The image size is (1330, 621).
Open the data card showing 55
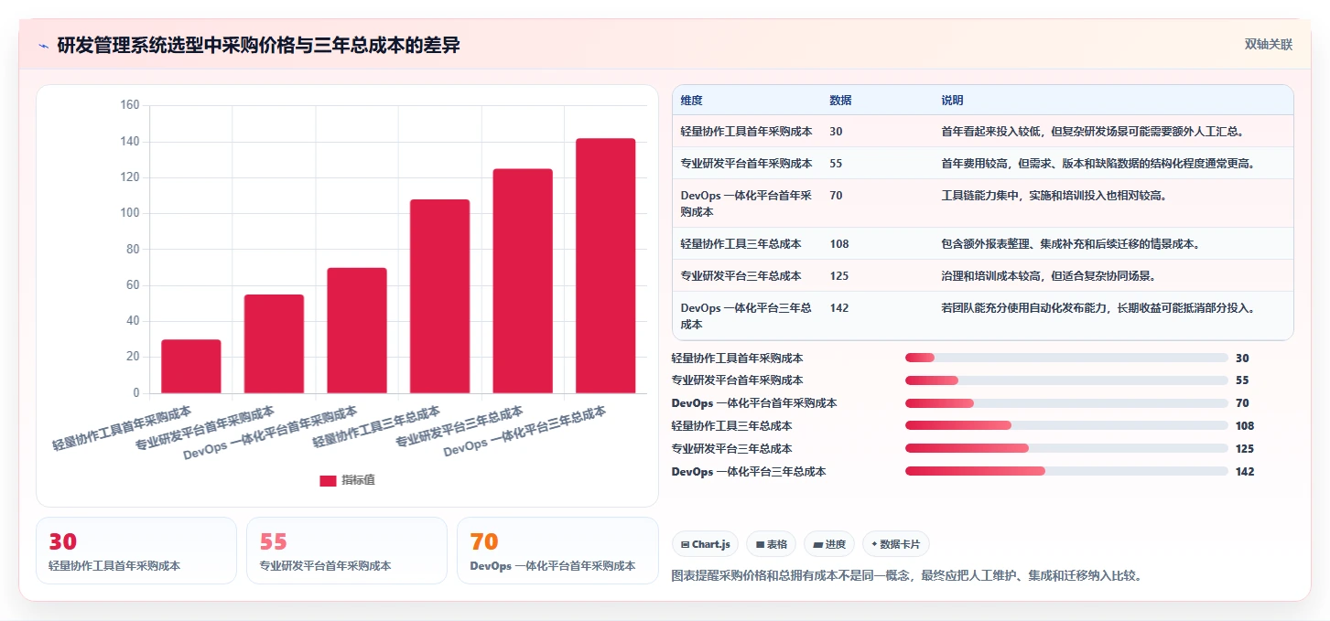(347, 551)
